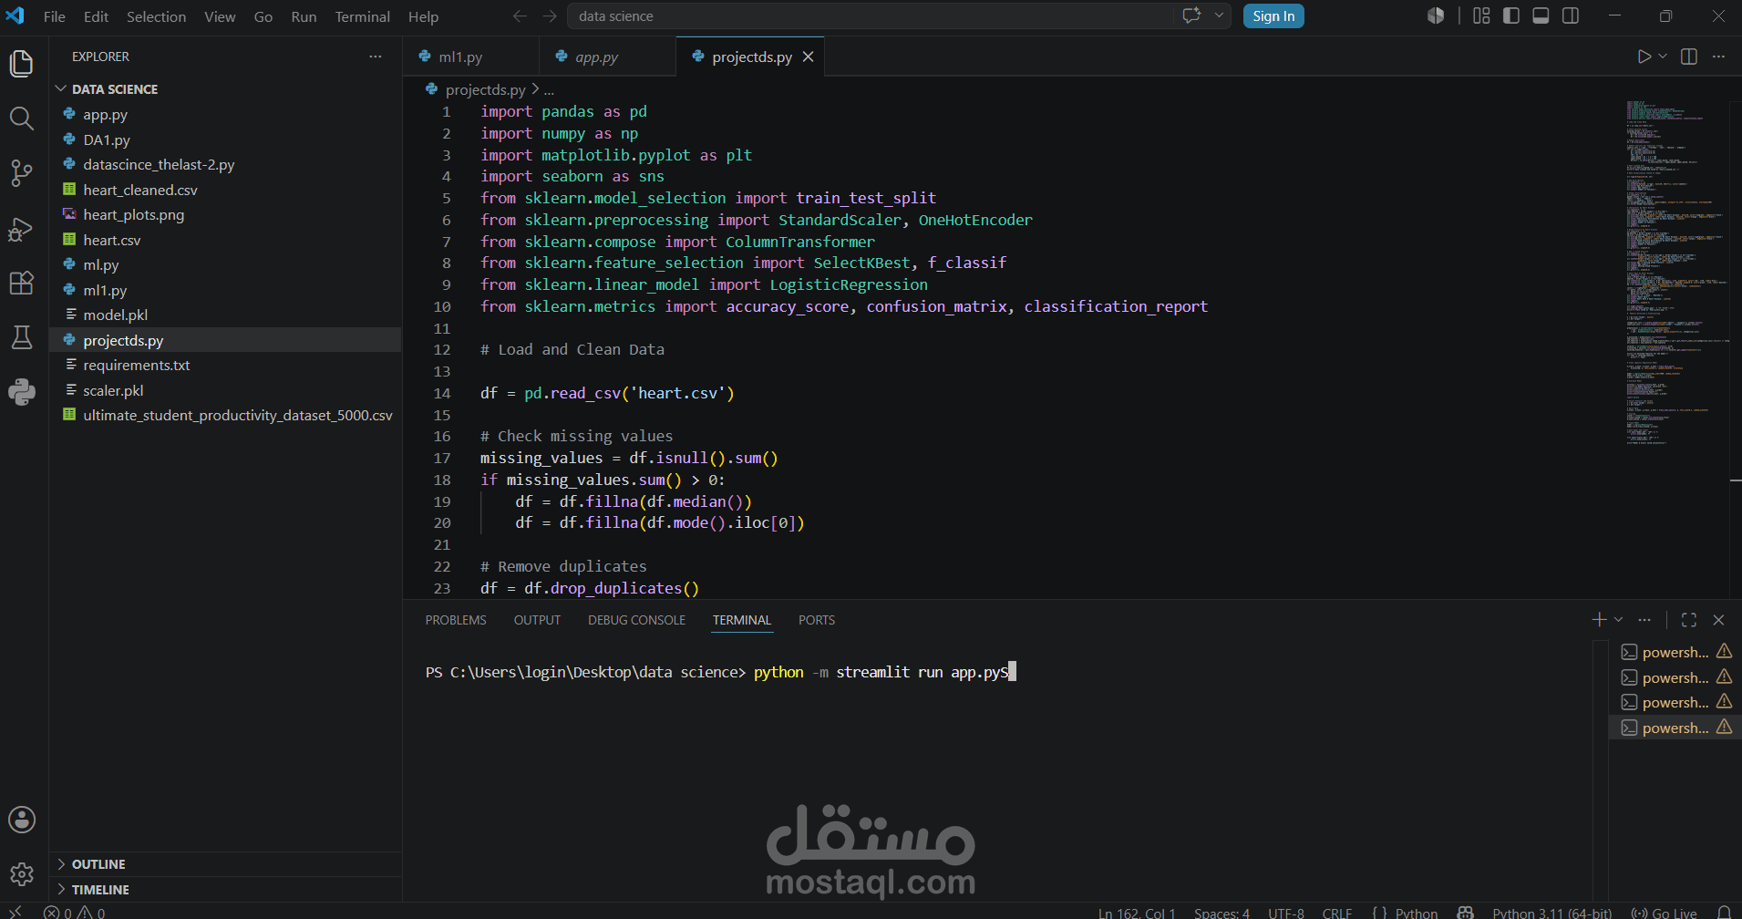The height and width of the screenshot is (919, 1742).
Task: Open terminal panel More Actions ellipsis
Action: [x=1644, y=620]
